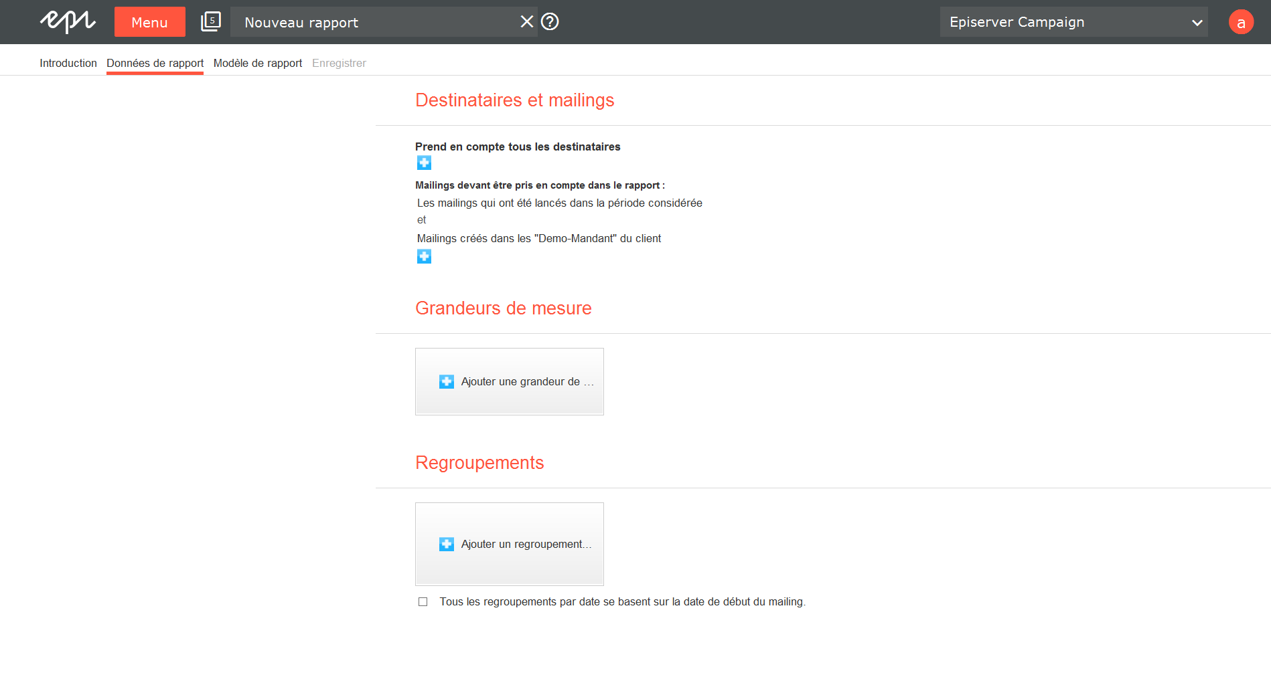Open the user account avatar
The width and height of the screenshot is (1271, 681).
coord(1241,21)
